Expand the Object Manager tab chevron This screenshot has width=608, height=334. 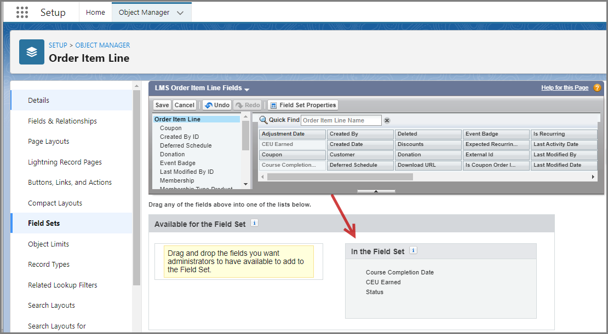(x=180, y=13)
